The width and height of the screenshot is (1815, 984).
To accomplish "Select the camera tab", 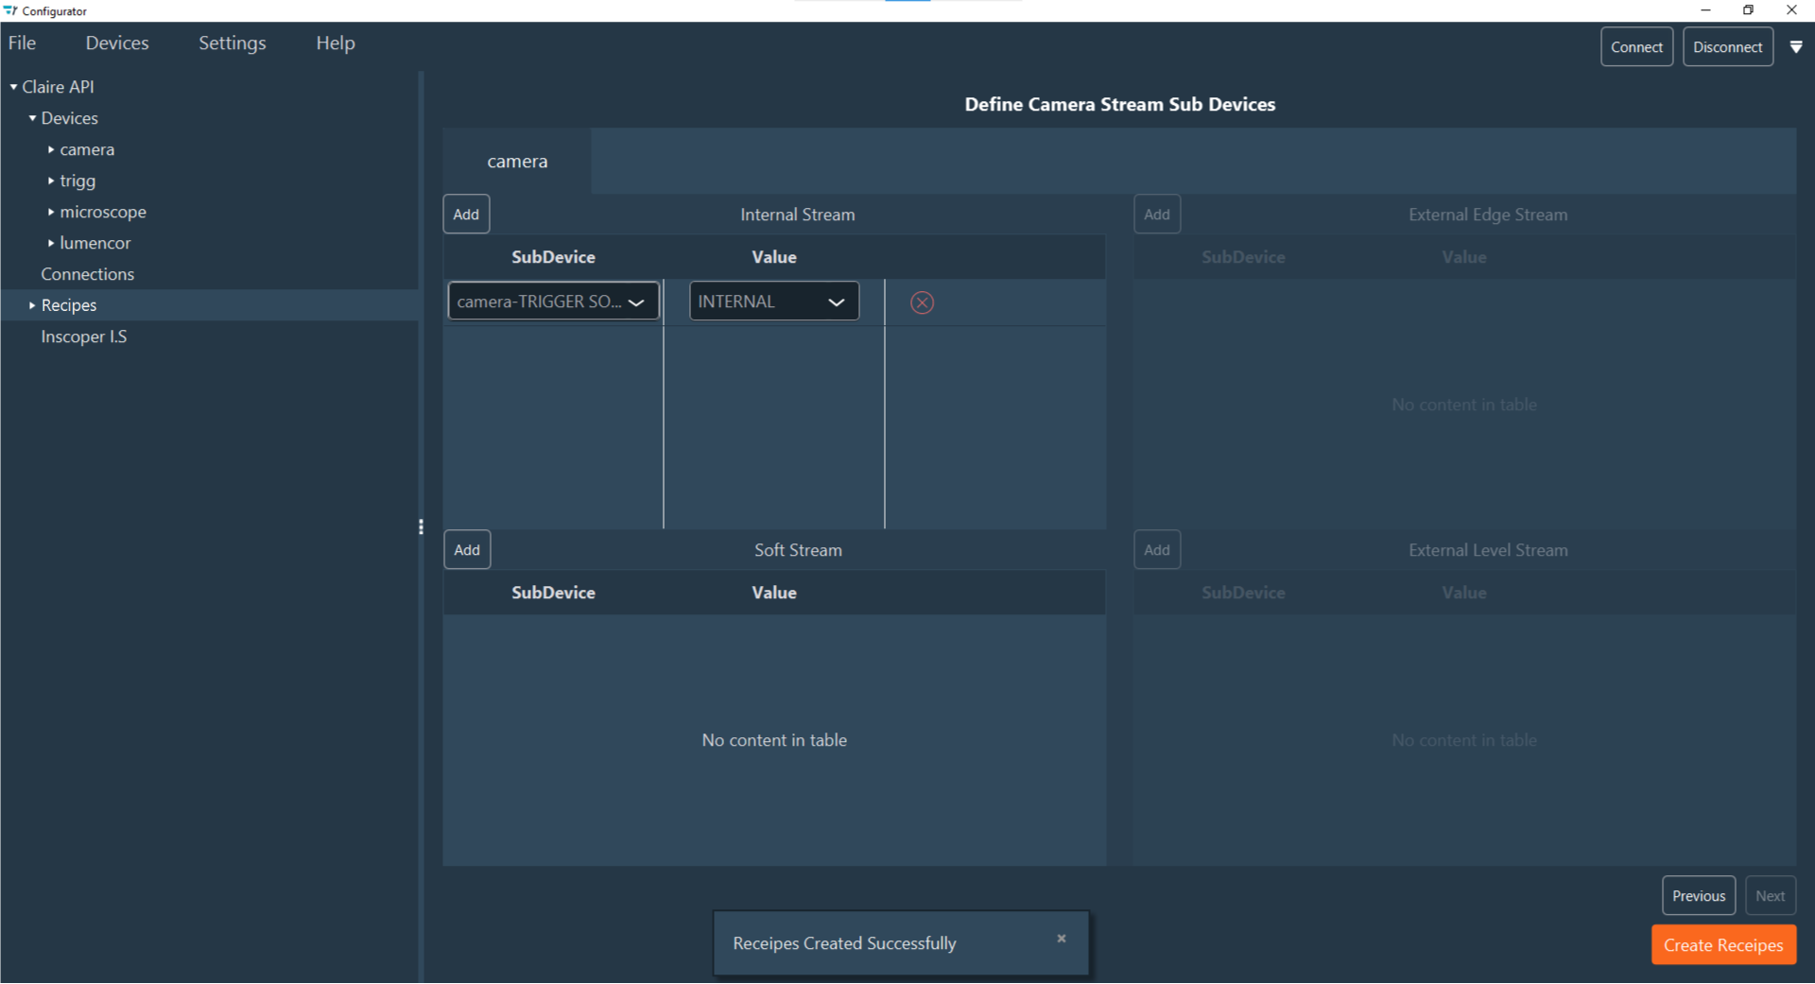I will (517, 162).
